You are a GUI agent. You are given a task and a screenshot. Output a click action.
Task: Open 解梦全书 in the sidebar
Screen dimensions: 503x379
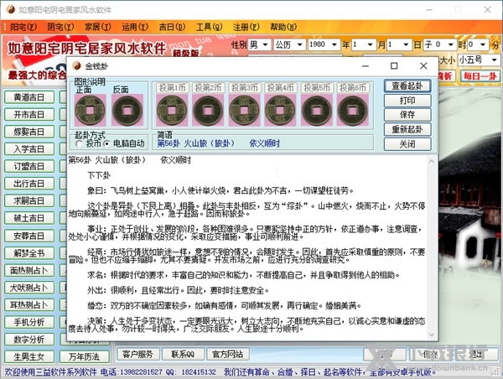click(29, 253)
